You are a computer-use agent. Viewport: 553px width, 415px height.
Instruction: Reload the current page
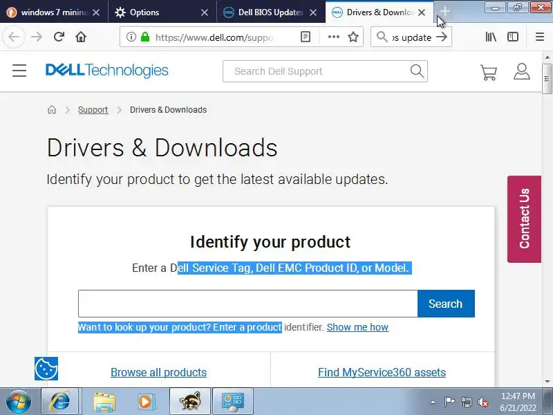click(x=59, y=37)
